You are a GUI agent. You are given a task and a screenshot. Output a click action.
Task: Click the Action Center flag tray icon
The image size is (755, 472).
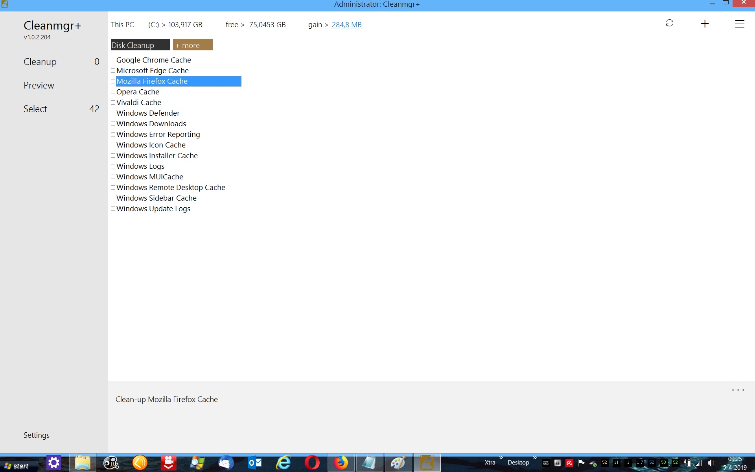581,463
